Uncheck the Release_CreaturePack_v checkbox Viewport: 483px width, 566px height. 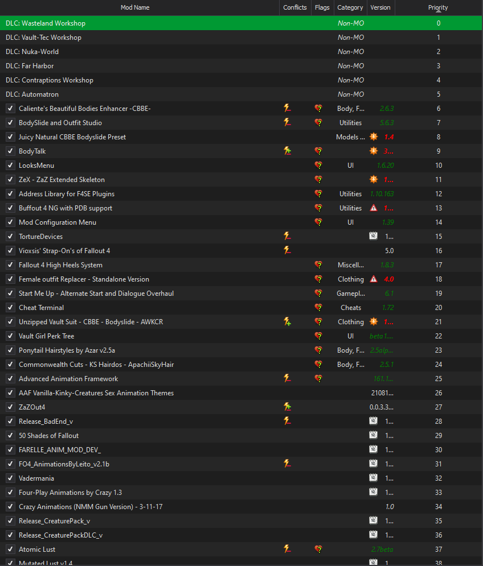click(x=10, y=521)
